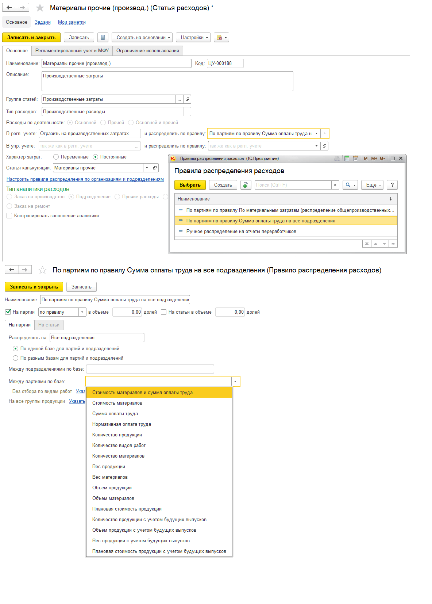This screenshot has height=604, width=432.
Task: Open the Еще dropdown menu
Action: [x=372, y=185]
